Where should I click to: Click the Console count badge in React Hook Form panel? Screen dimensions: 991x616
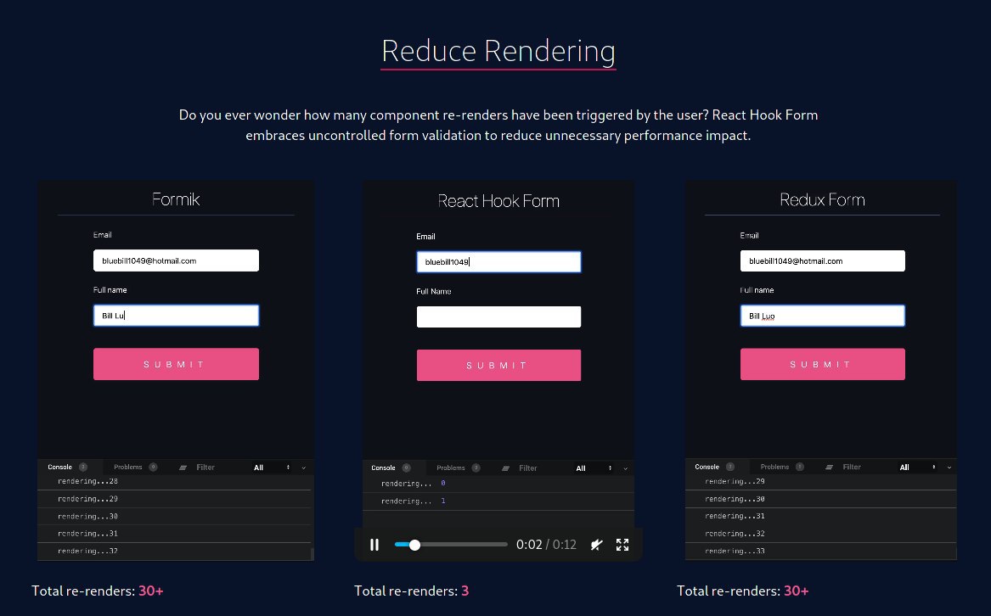click(407, 468)
